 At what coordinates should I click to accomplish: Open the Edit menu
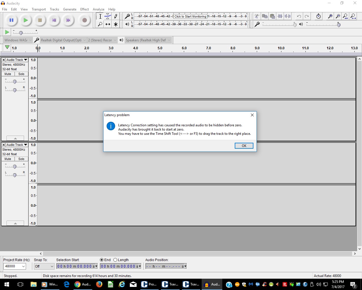[x=14, y=9]
